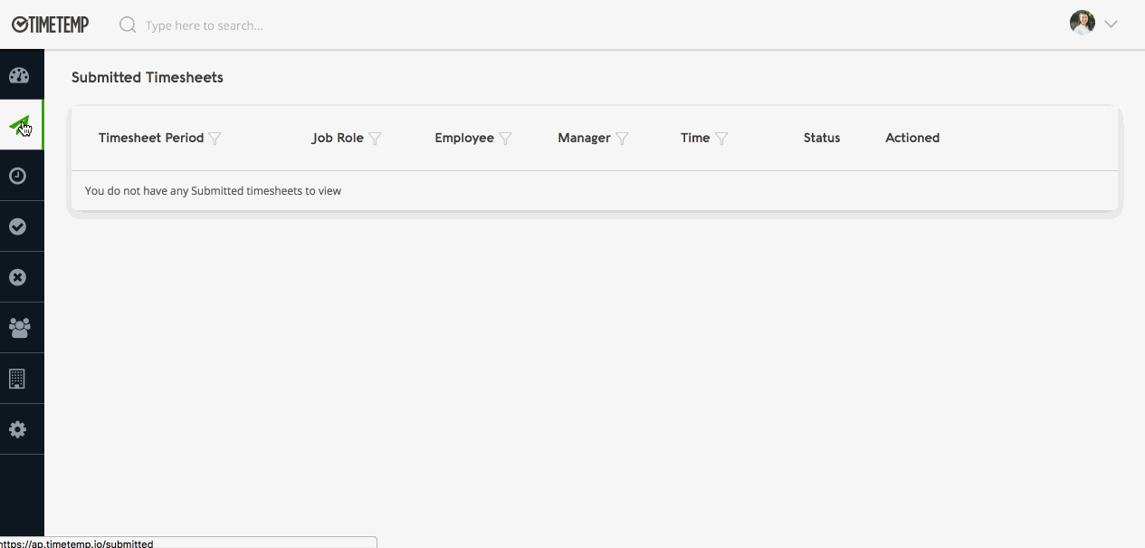Open rejected timesheets X circle icon
Viewport: 1145px width, 548px height.
pos(18,277)
